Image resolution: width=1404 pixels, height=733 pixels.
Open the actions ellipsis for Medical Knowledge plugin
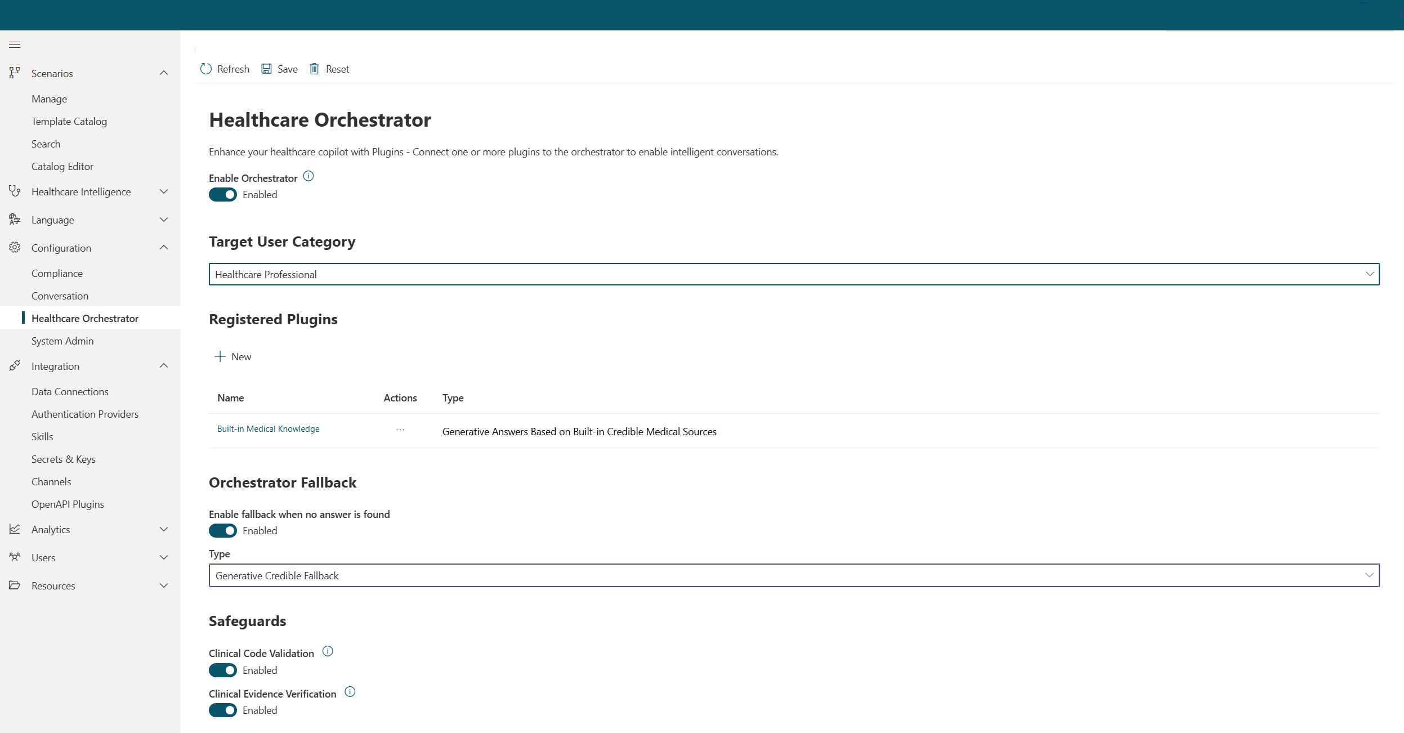[x=400, y=430]
